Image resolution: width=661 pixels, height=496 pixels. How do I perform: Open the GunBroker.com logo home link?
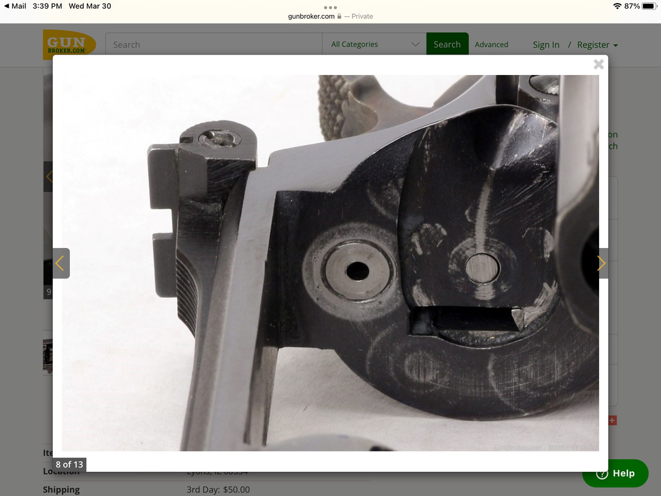point(69,44)
